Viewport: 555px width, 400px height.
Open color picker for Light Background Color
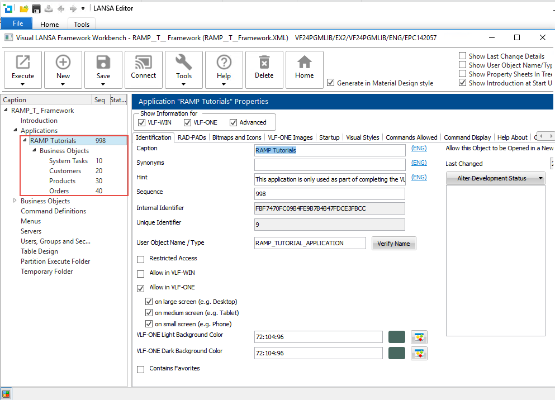coord(419,337)
